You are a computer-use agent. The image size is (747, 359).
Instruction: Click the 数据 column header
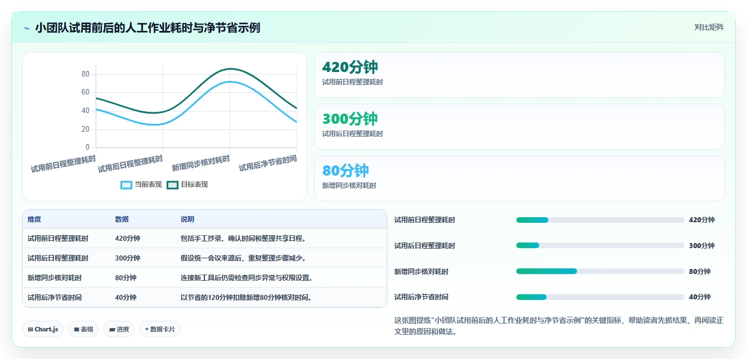pyautogui.click(x=122, y=219)
